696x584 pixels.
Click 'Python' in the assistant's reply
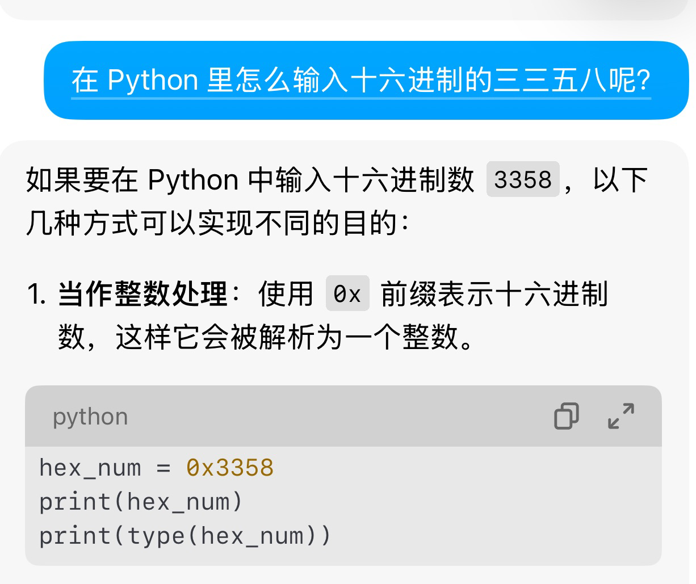pyautogui.click(x=193, y=180)
